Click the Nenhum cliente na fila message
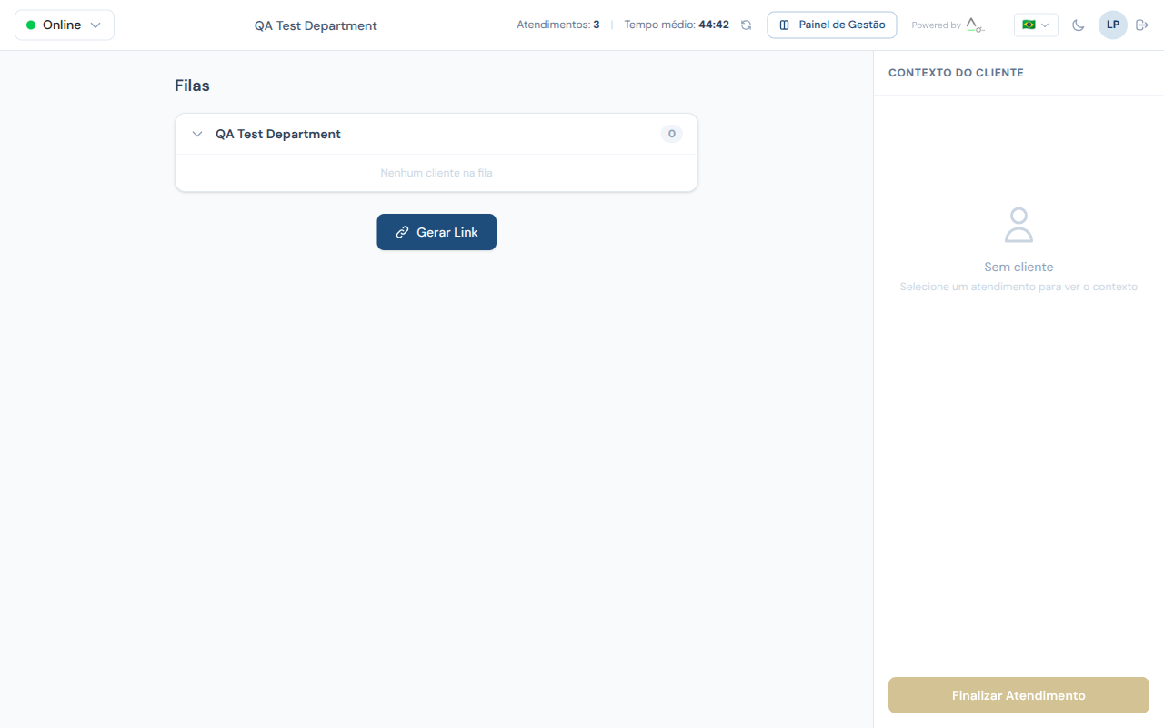Viewport: 1164px width, 728px height. (x=436, y=173)
